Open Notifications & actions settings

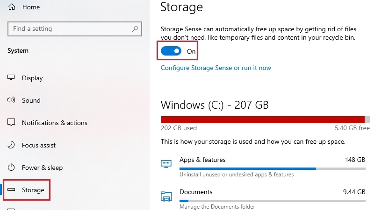click(55, 123)
